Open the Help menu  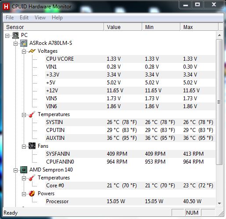tap(57, 18)
